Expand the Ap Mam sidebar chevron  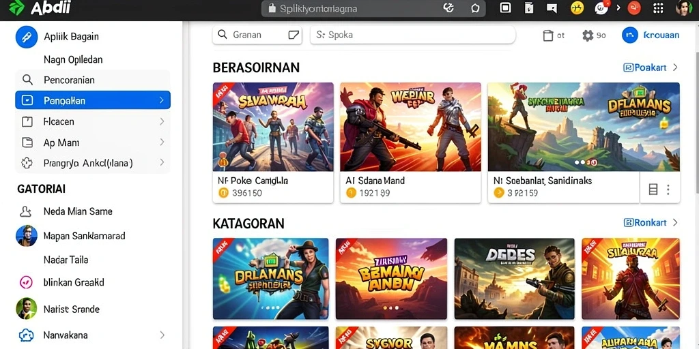(x=161, y=142)
